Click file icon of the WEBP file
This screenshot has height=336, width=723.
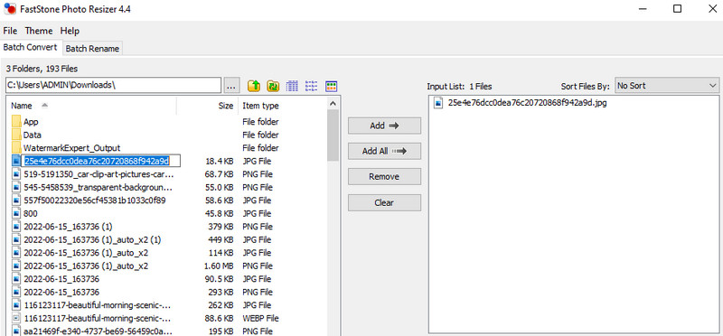coord(16,318)
